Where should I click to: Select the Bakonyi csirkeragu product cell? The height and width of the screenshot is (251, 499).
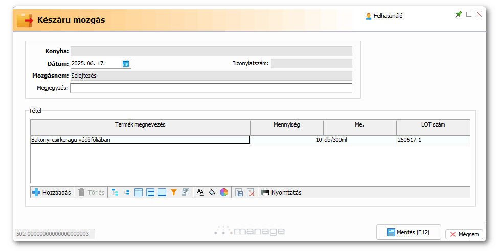pyautogui.click(x=140, y=140)
